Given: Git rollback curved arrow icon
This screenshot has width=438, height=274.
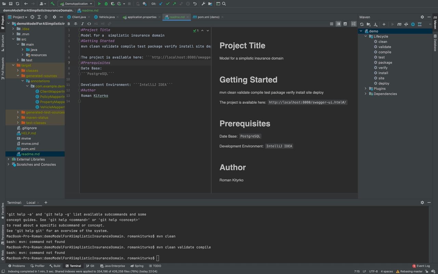Looking at the screenshot, I should [x=195, y=4].
